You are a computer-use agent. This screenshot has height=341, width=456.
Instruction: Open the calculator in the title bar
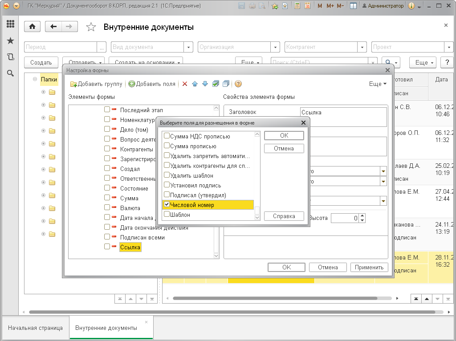click(x=297, y=6)
